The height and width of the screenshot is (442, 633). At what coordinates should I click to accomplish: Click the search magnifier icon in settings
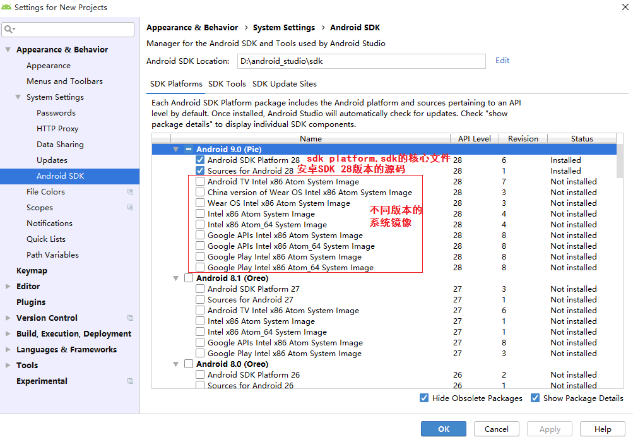pos(8,29)
